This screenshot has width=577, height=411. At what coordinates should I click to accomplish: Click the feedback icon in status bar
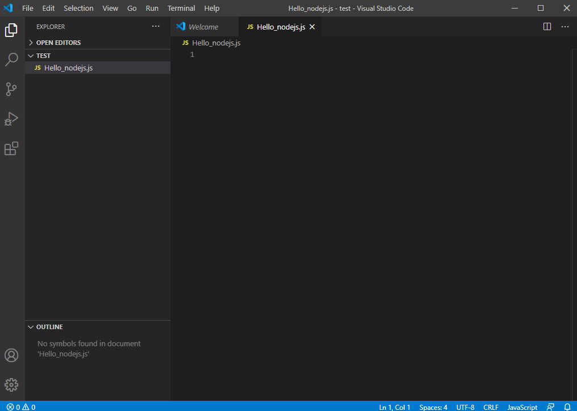pos(550,407)
